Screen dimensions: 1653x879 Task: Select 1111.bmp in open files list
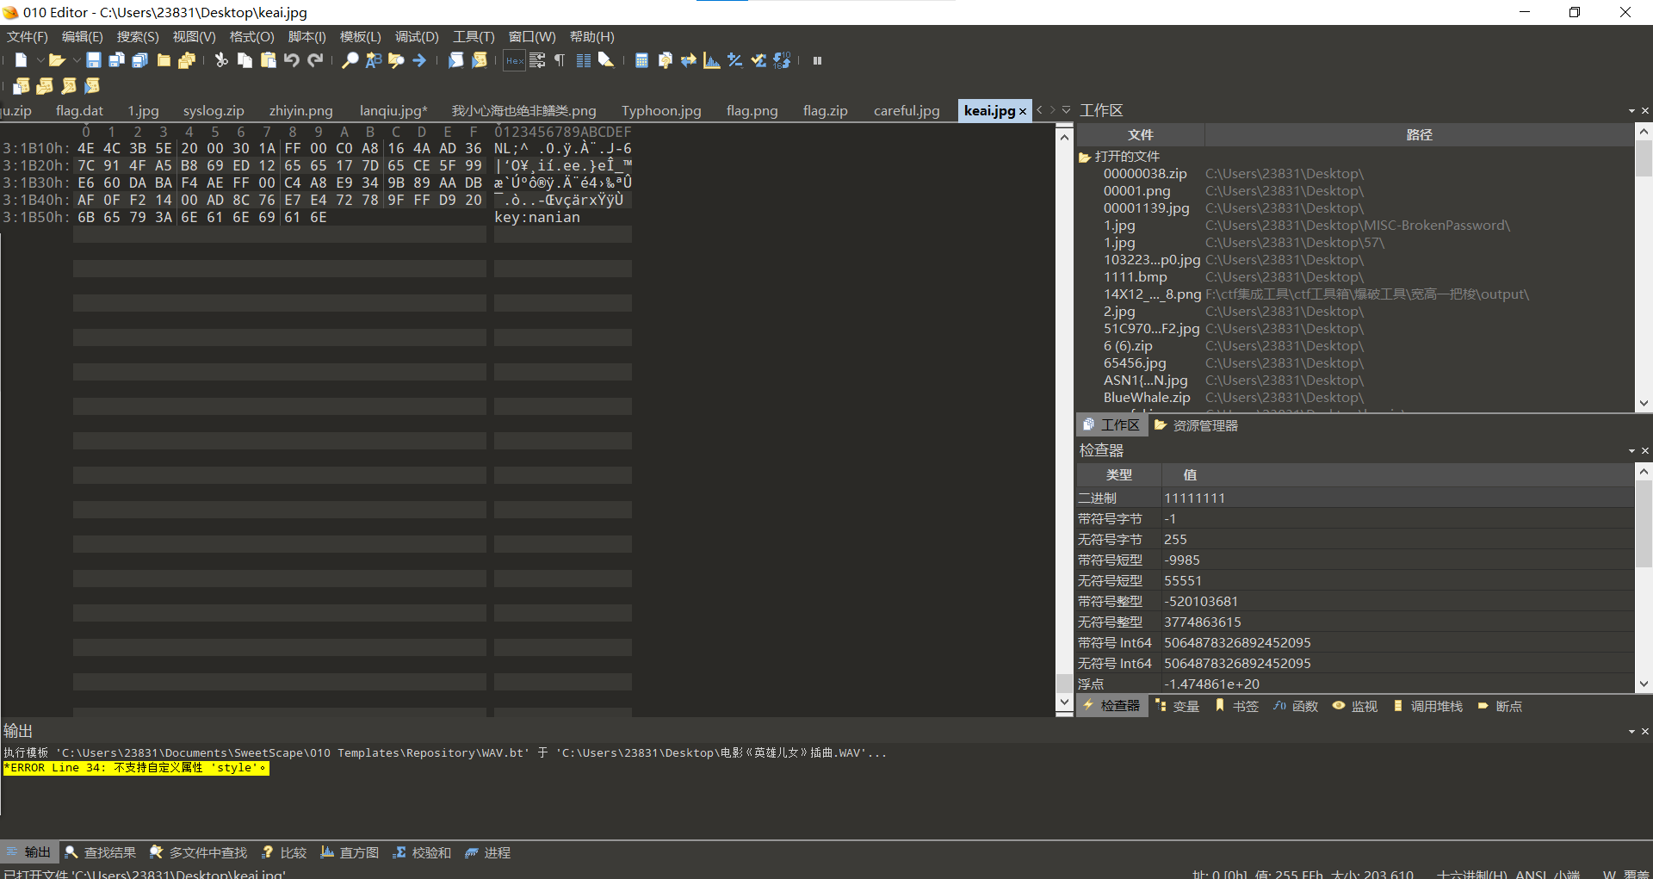(x=1135, y=277)
